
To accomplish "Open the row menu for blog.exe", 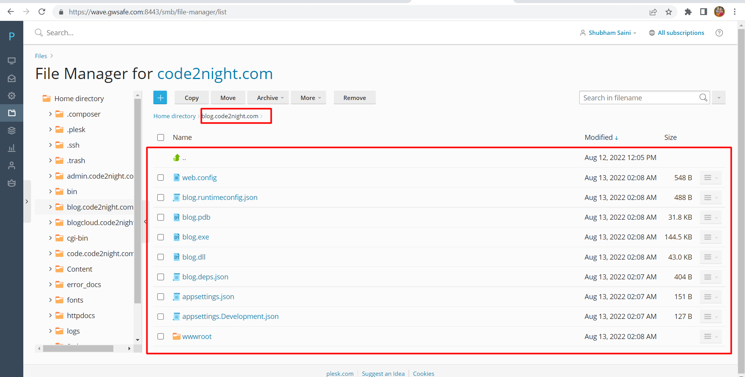I will coord(710,237).
